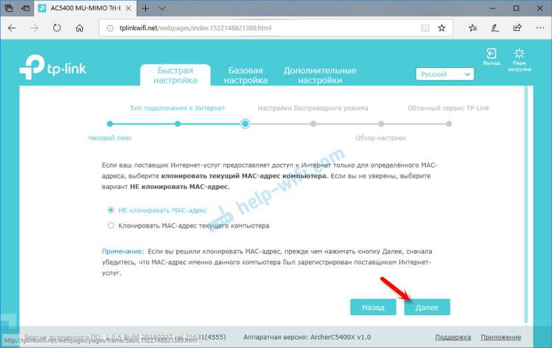Add page to favorites with star icon
This screenshot has height=348, width=552.
442,28
